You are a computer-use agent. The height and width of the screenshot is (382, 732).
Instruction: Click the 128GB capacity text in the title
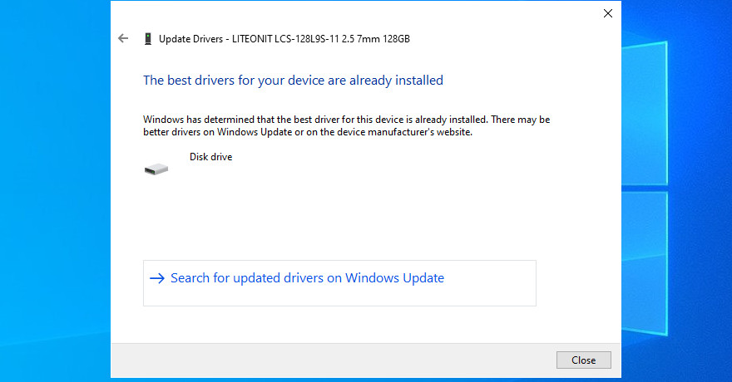tap(396, 39)
